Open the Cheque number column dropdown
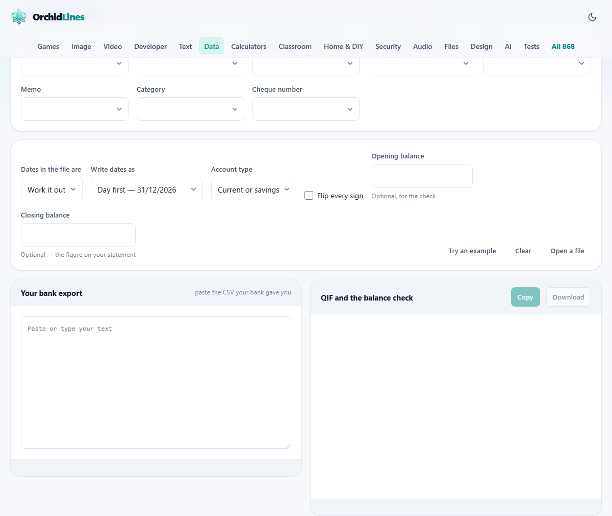This screenshot has height=516, width=612. coord(306,109)
